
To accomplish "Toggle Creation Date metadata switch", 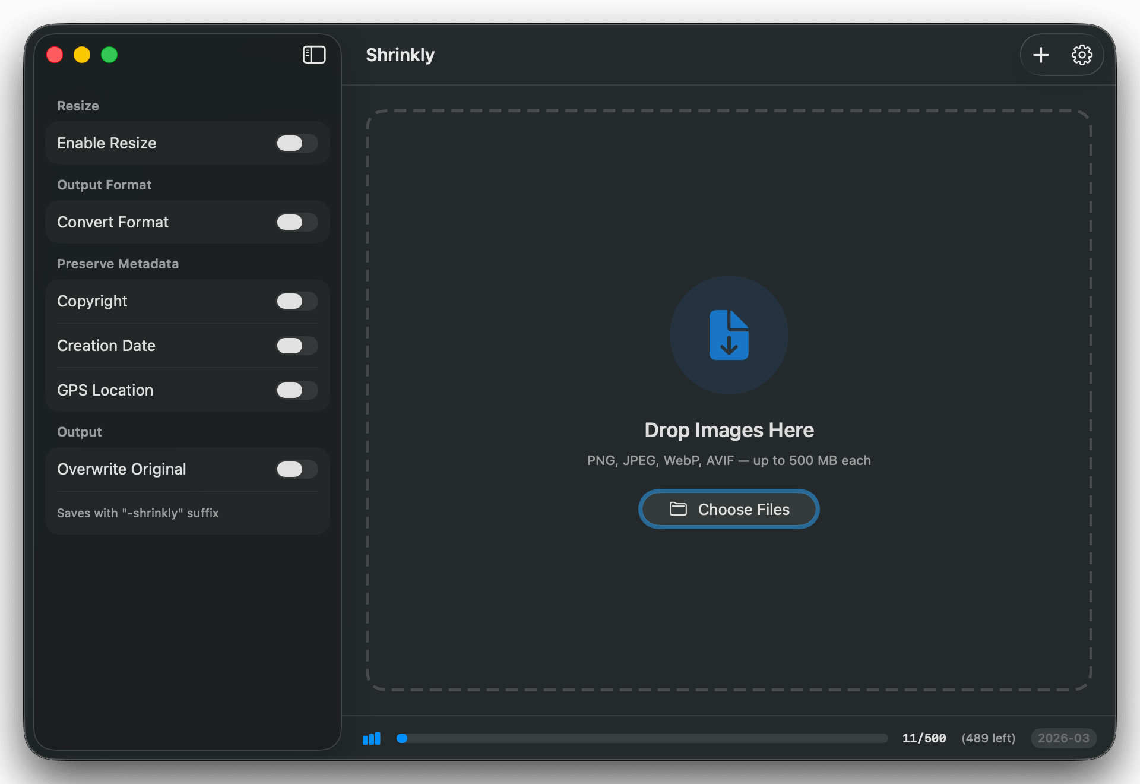I will (297, 346).
